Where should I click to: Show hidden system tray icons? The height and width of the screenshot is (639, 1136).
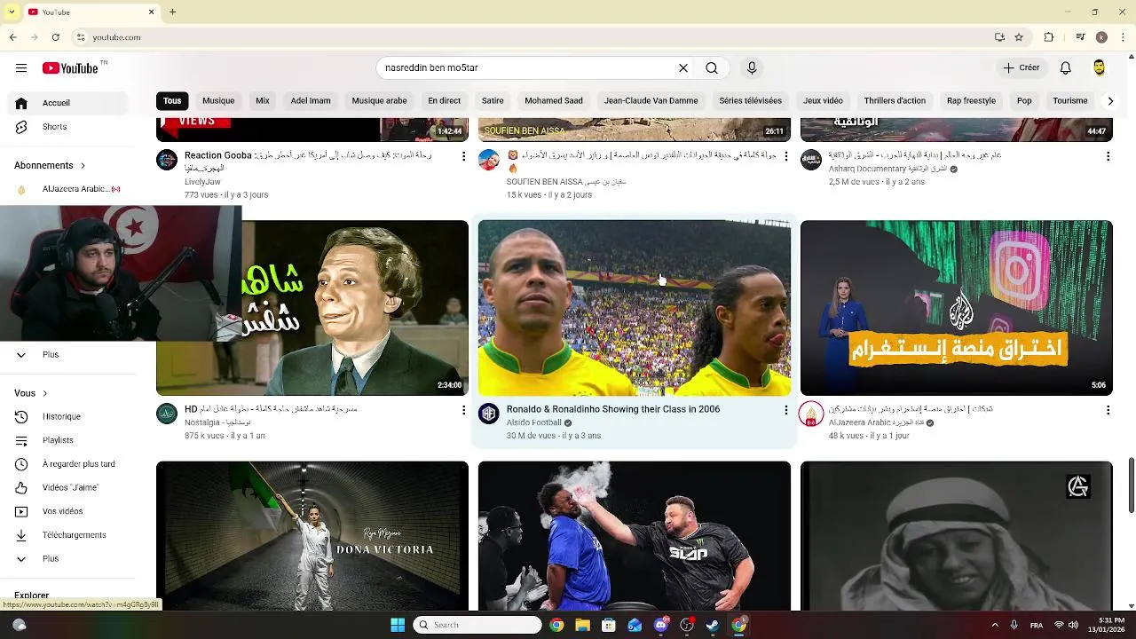995,625
